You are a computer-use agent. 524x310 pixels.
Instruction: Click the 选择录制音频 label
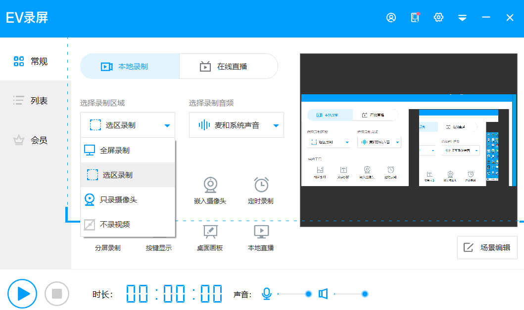click(x=211, y=103)
